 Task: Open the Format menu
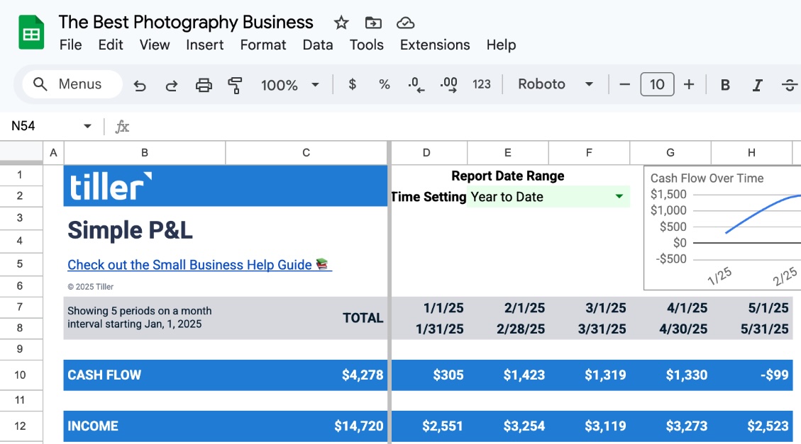pyautogui.click(x=263, y=45)
